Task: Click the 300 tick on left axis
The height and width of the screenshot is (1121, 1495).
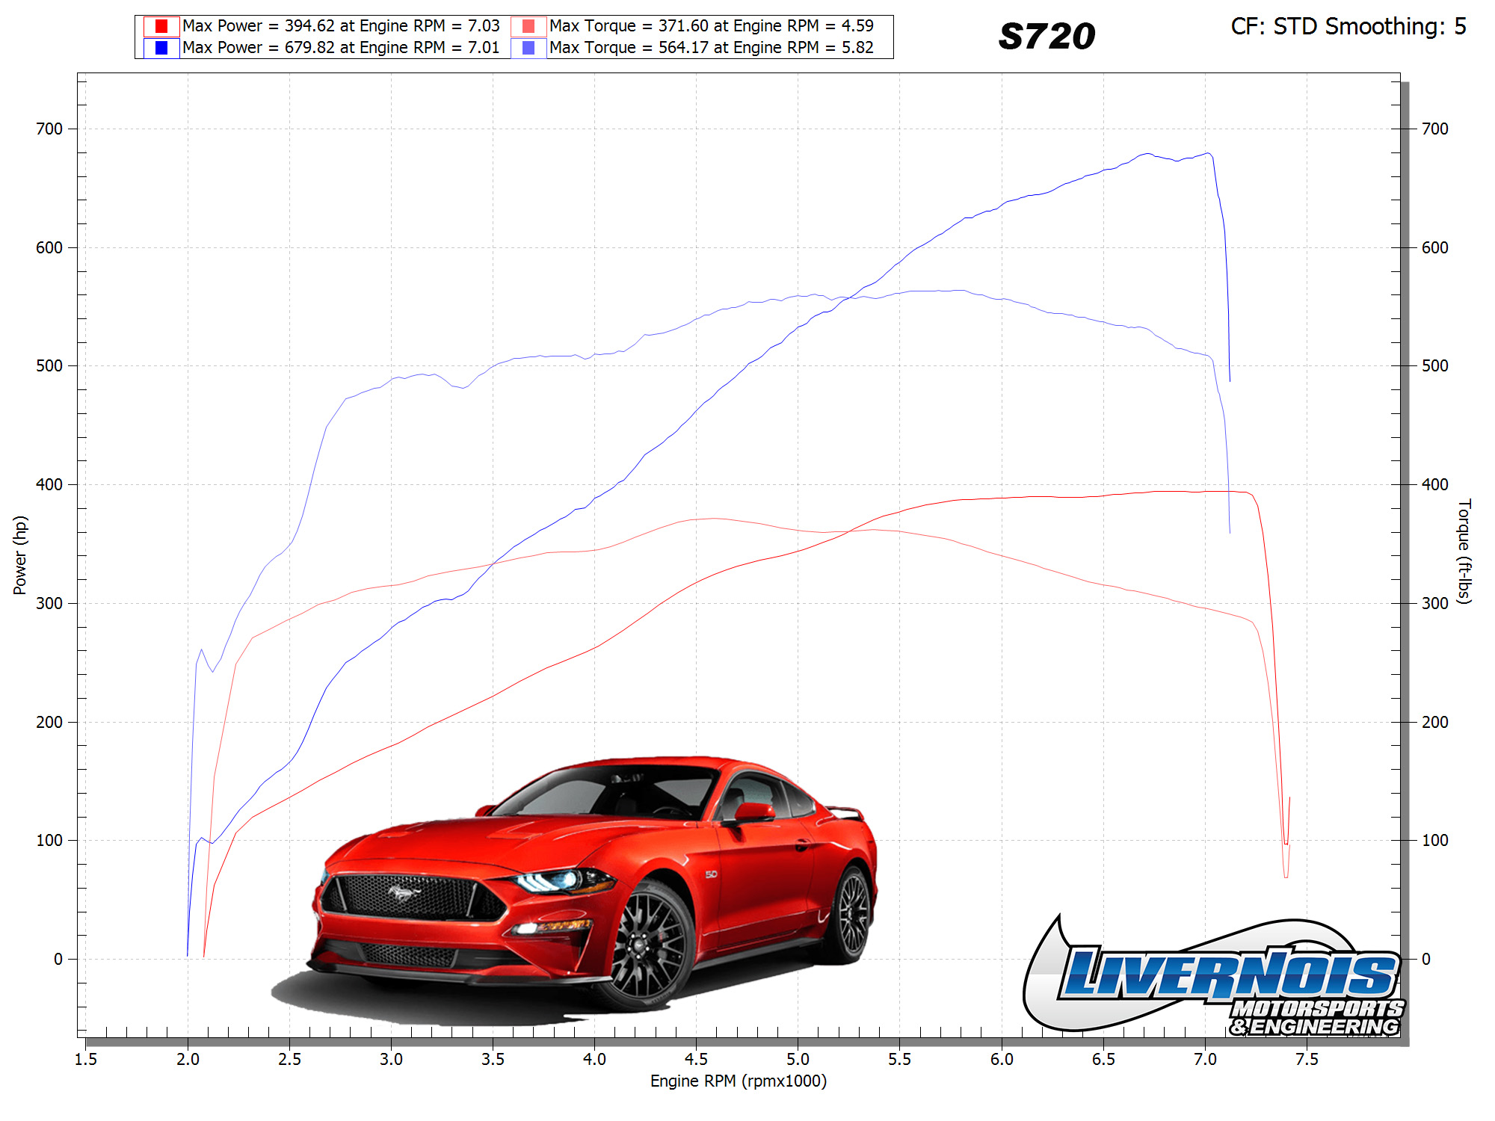Action: coord(49,603)
